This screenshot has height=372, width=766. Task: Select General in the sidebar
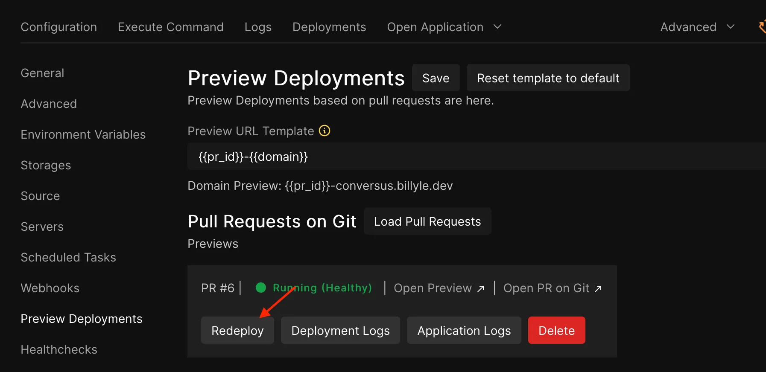[42, 73]
